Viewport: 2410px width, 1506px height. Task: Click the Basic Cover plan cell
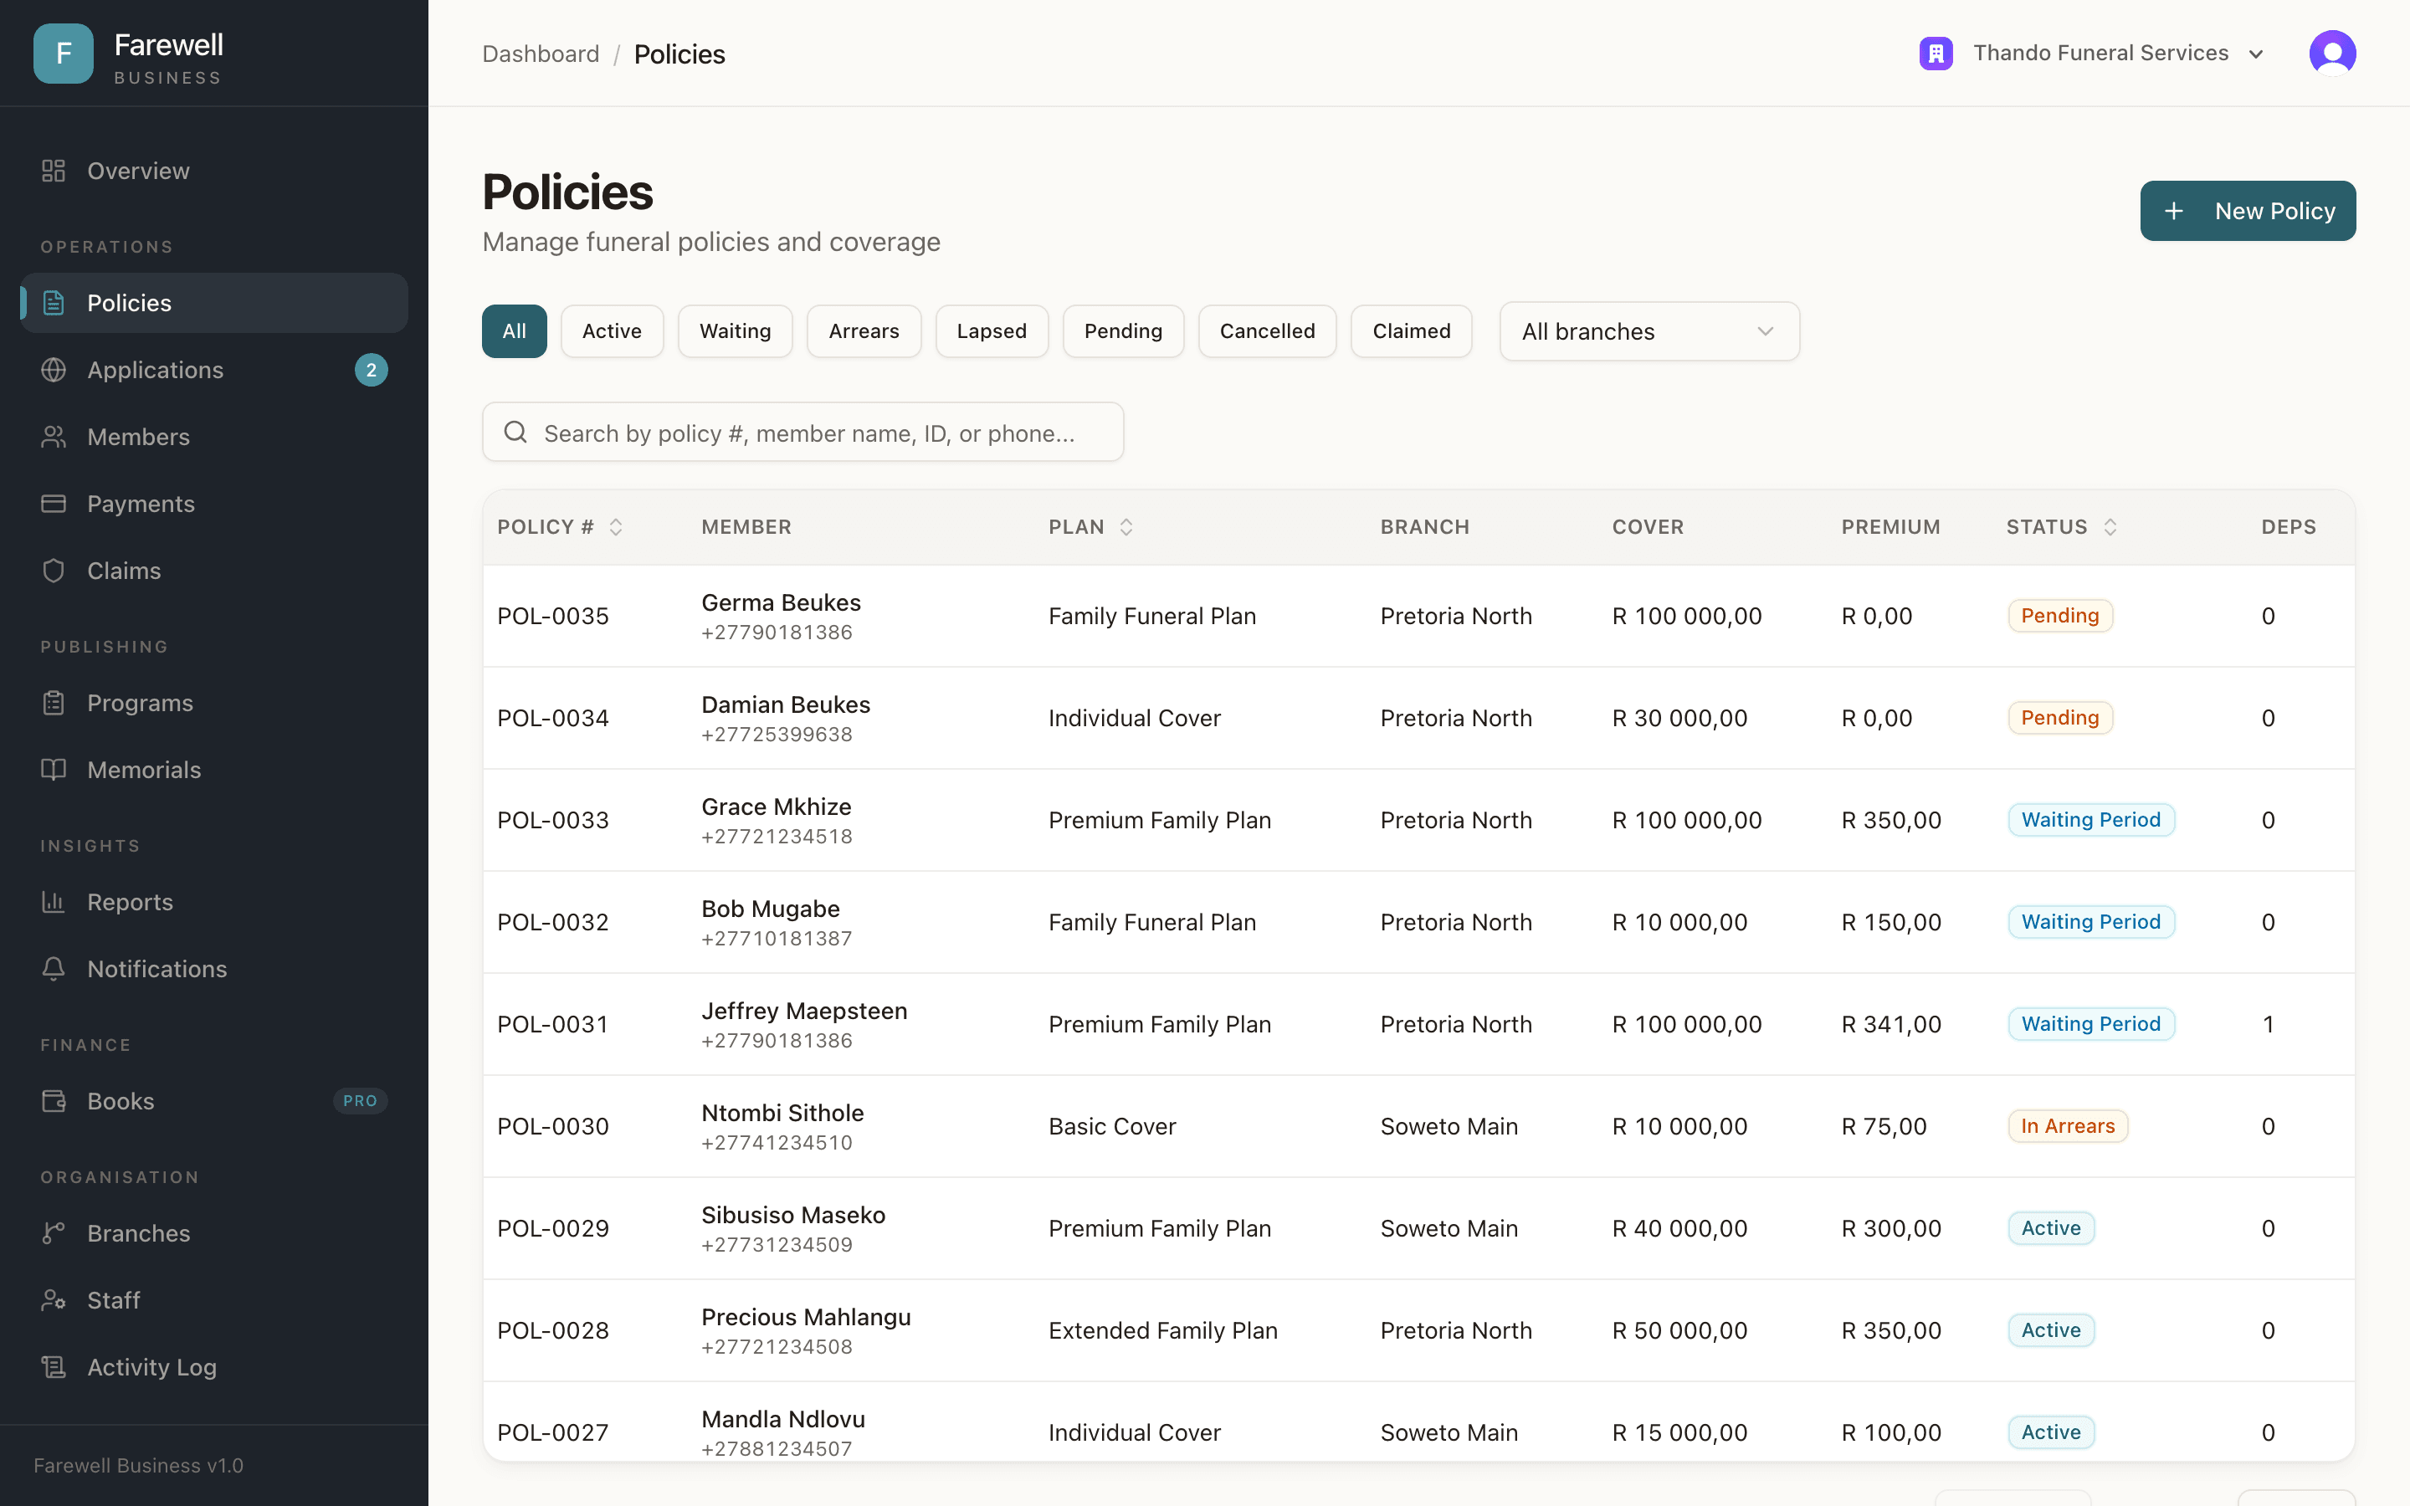1111,1126
